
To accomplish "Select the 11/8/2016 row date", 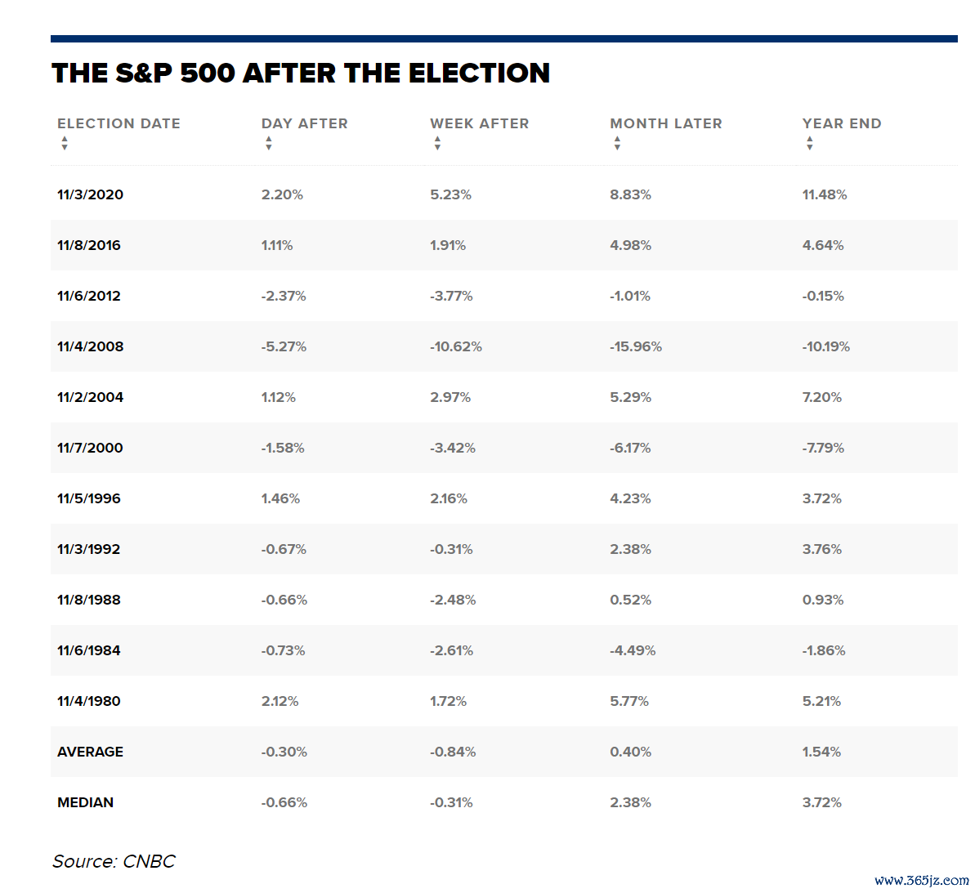I will [89, 245].
